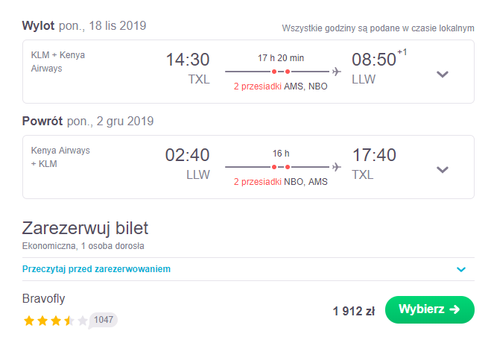Click the outbound 2 przesiadki AMS, NBO label

(281, 86)
